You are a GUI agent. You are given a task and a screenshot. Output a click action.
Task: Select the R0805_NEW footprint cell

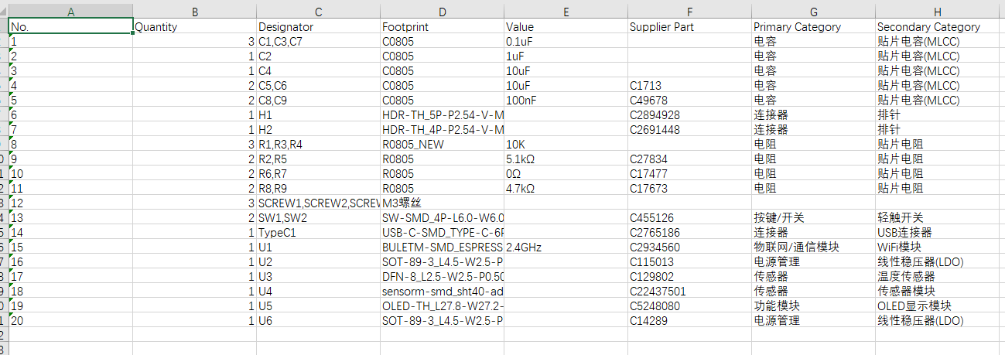click(442, 145)
